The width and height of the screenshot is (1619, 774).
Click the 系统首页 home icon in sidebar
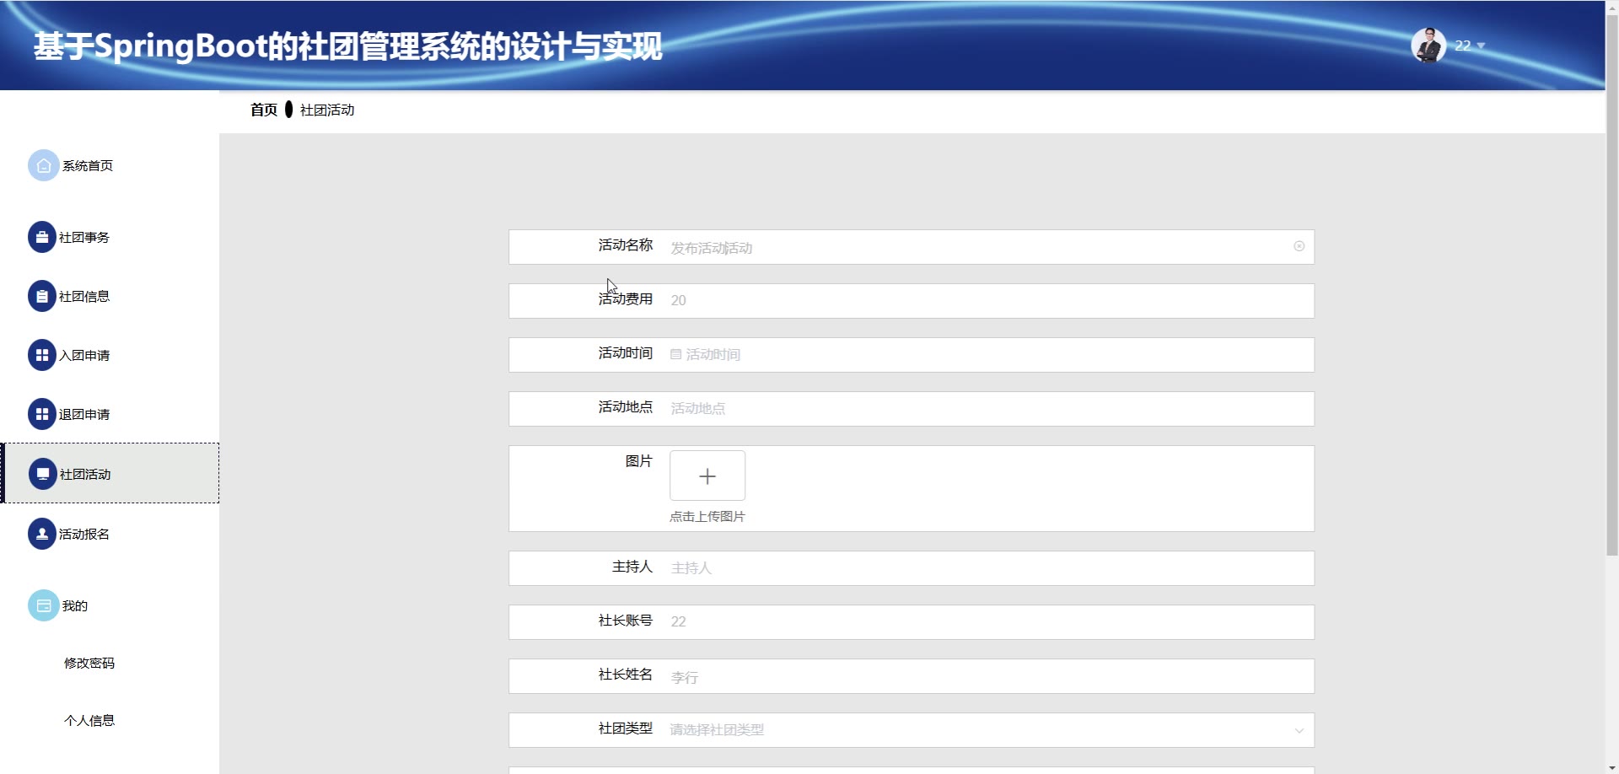pyautogui.click(x=44, y=166)
